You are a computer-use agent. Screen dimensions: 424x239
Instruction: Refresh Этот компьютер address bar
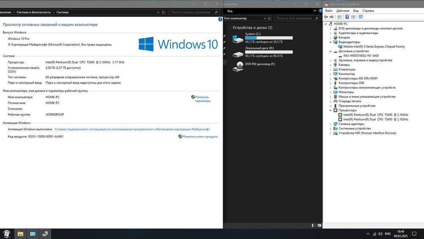point(269,18)
